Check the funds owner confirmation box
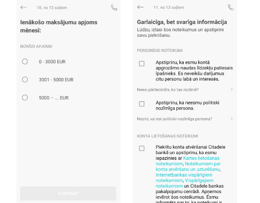Viewport: 260px width, 203px height. 142,64
